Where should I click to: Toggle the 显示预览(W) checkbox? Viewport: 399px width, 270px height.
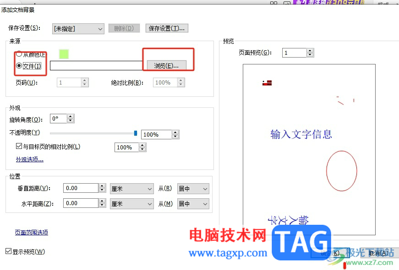coord(8,251)
